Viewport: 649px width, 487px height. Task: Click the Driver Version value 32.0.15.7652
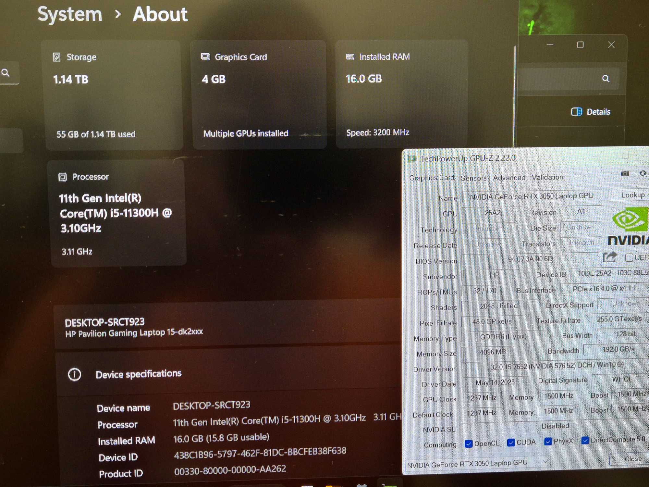pos(557,366)
